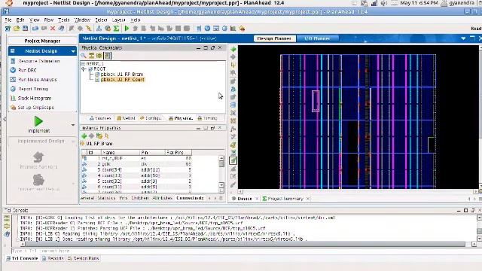Image resolution: width=482 pixels, height=271 pixels.
Task: Click the collapse-all icon in Physical Constraints toolbar
Action: click(x=91, y=56)
